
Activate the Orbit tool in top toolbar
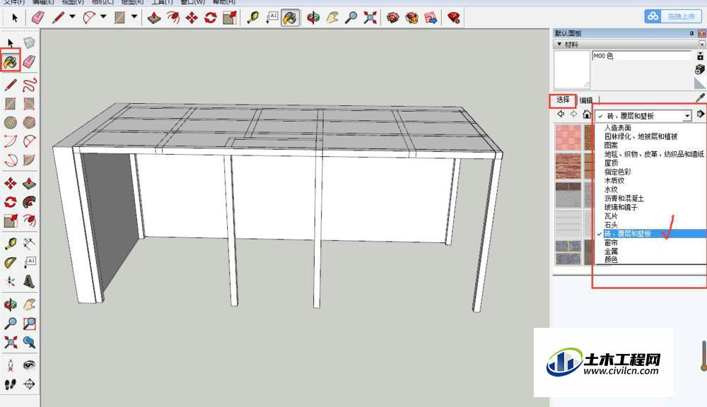(313, 18)
